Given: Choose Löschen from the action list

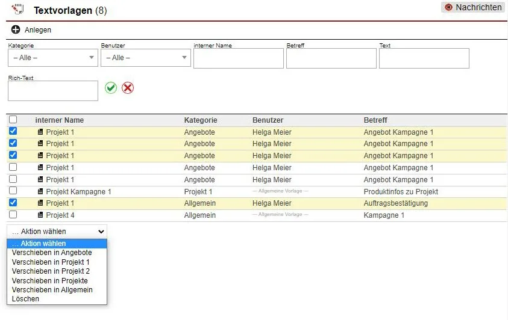Looking at the screenshot, I should 25,298.
